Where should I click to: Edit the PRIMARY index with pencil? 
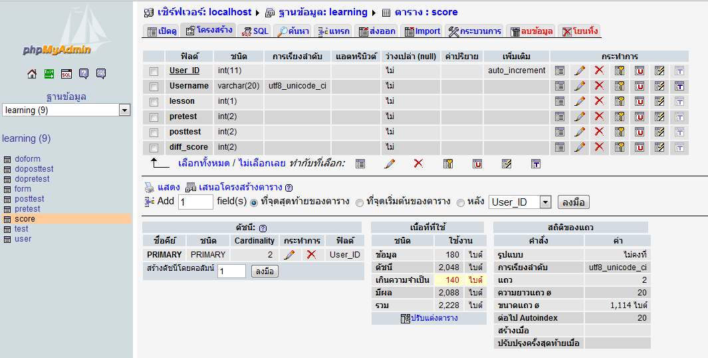(x=290, y=254)
